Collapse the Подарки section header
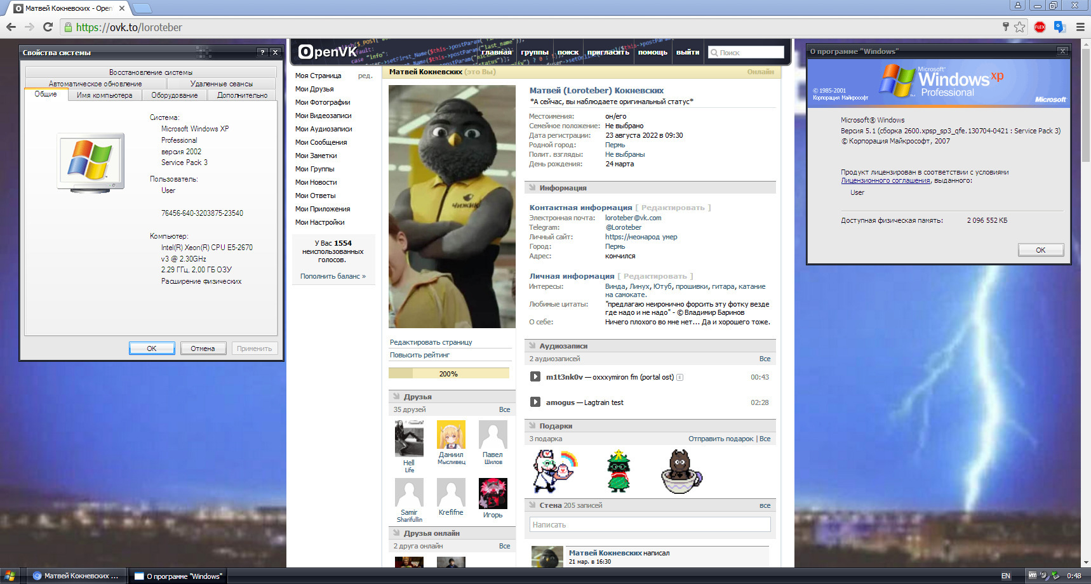 point(556,426)
